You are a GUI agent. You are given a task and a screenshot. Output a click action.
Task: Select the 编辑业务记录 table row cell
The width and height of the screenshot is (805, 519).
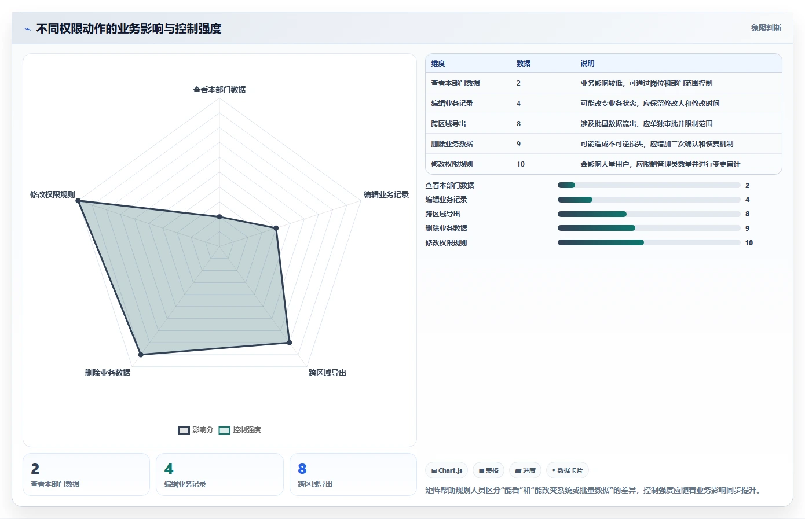(452, 104)
